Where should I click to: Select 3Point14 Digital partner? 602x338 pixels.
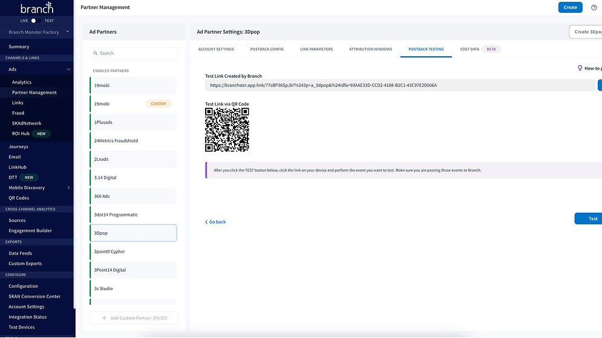tap(133, 270)
